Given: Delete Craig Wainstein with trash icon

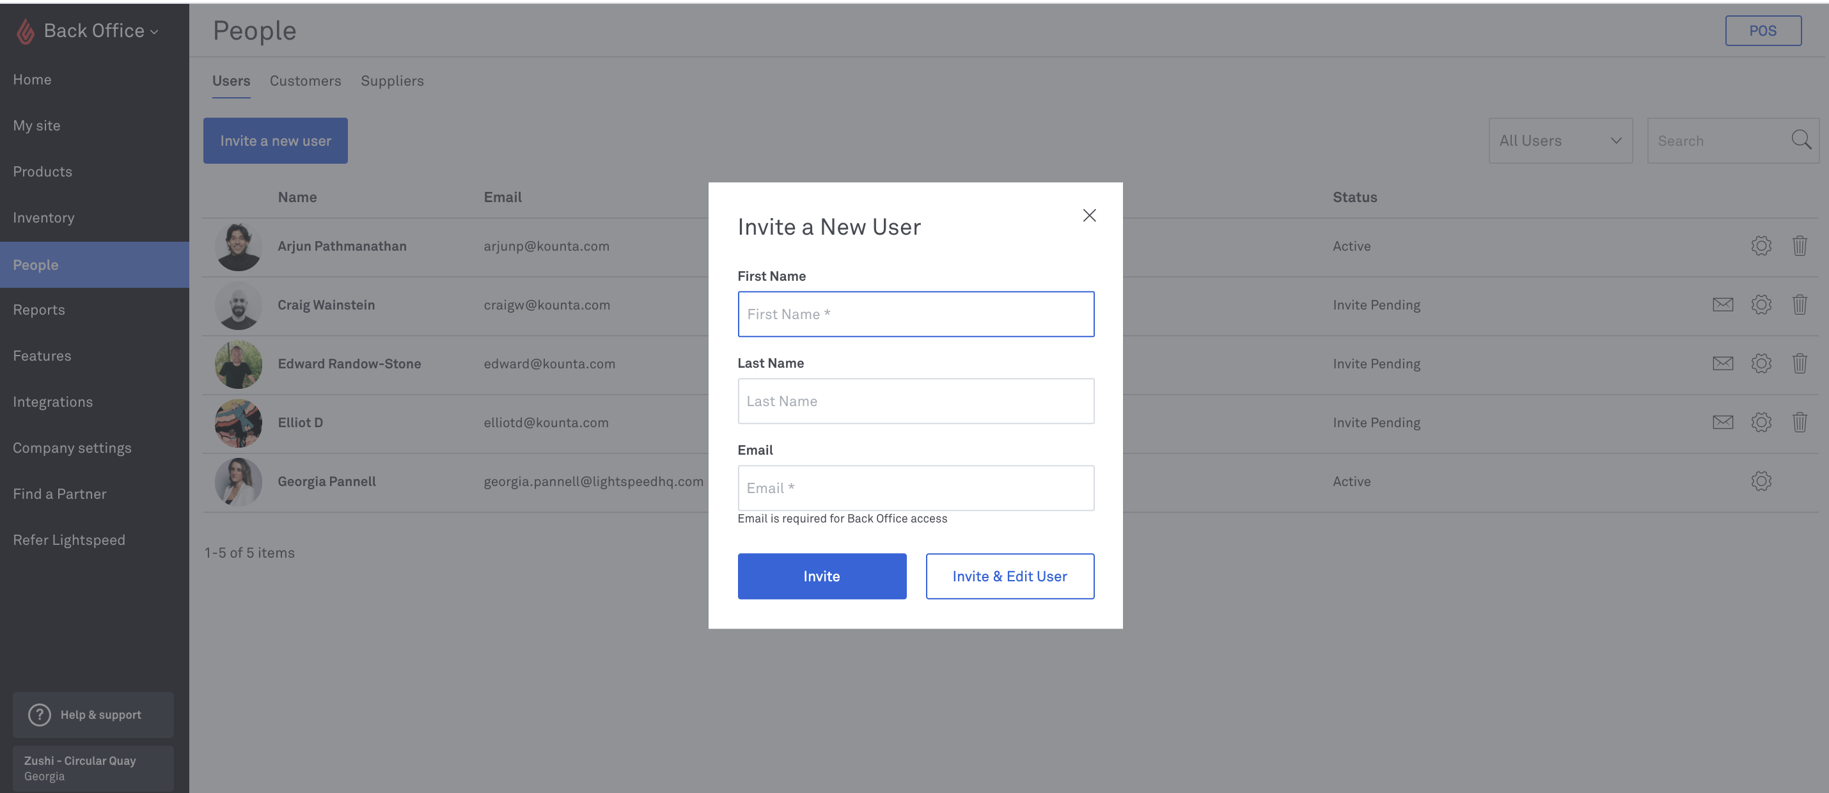Looking at the screenshot, I should click(x=1799, y=305).
